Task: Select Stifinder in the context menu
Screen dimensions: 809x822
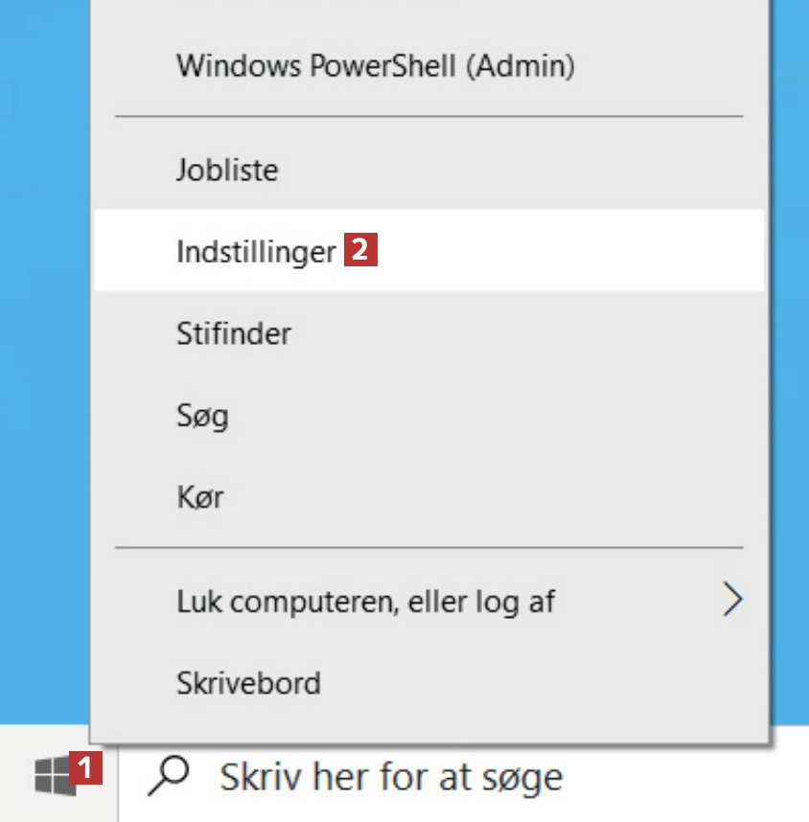Action: pos(234,334)
